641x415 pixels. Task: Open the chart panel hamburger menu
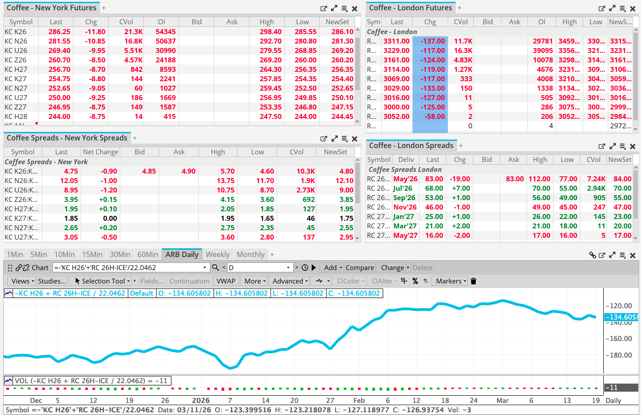point(623,255)
